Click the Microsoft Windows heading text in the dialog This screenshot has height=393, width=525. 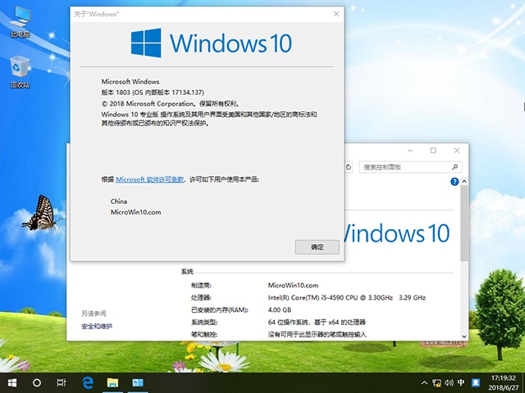point(130,82)
